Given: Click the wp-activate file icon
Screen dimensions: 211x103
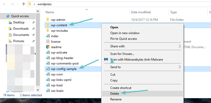Looking at the screenshot, I should [48, 53].
